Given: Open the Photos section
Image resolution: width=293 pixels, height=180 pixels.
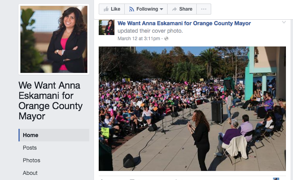Looking at the screenshot, I should [x=31, y=160].
